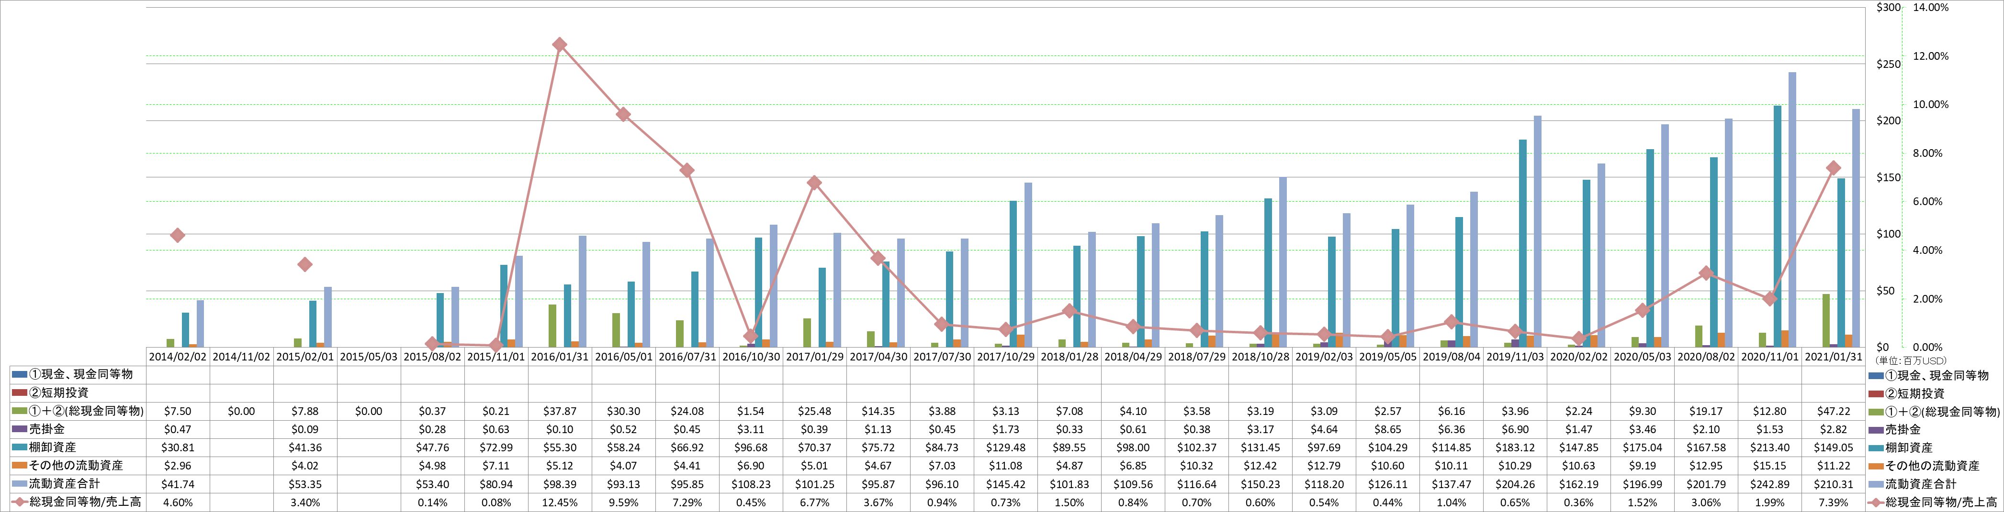Click the $8.65 accounts receivable cell
This screenshot has height=512, width=2004.
(x=1387, y=429)
